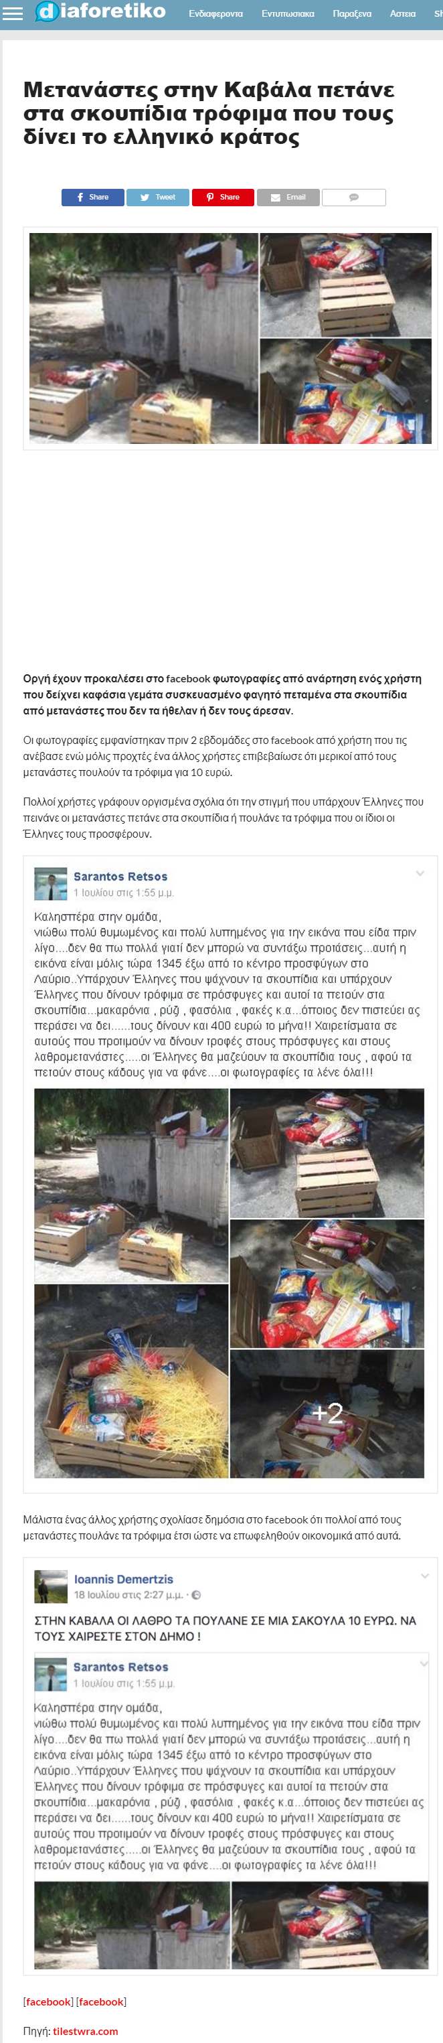
Task: Click the diaforetiko site logo
Action: (100, 11)
